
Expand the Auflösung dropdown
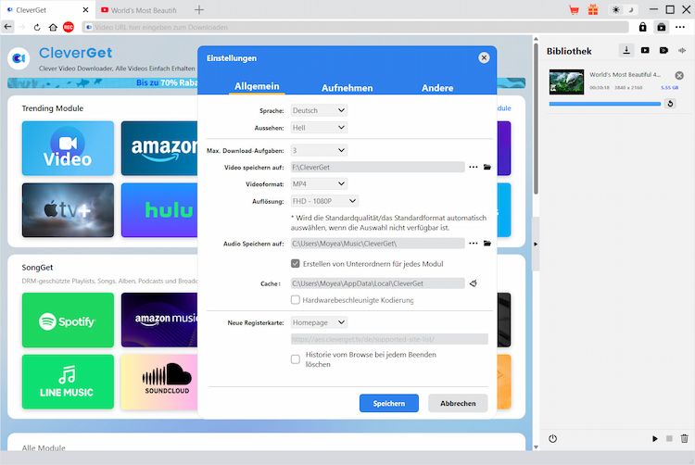[324, 201]
